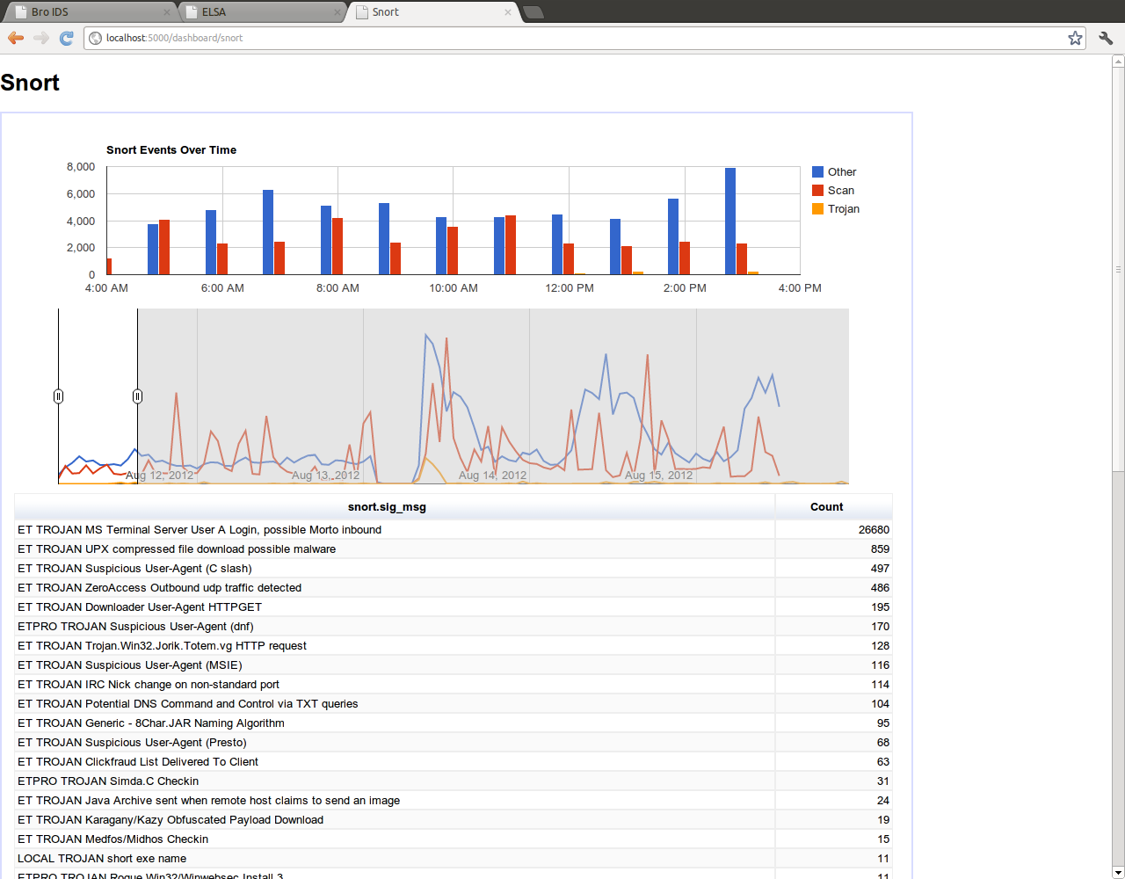Click the back navigation arrow
Screen dimensions: 1125x879
coord(15,38)
